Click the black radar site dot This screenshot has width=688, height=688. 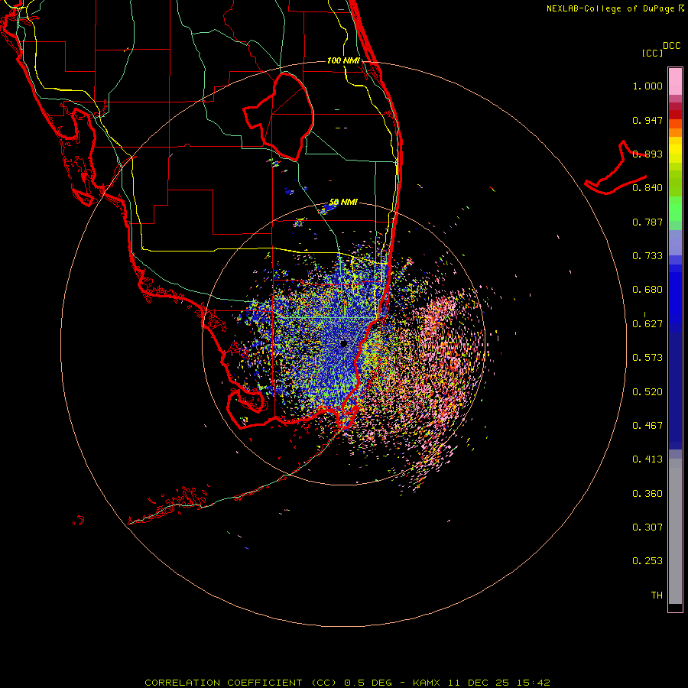coord(343,343)
